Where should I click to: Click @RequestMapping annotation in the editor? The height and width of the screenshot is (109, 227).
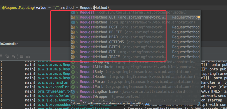pos(18,8)
